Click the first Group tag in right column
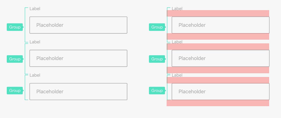Screen dimensions: 281x118 (x=157, y=27)
